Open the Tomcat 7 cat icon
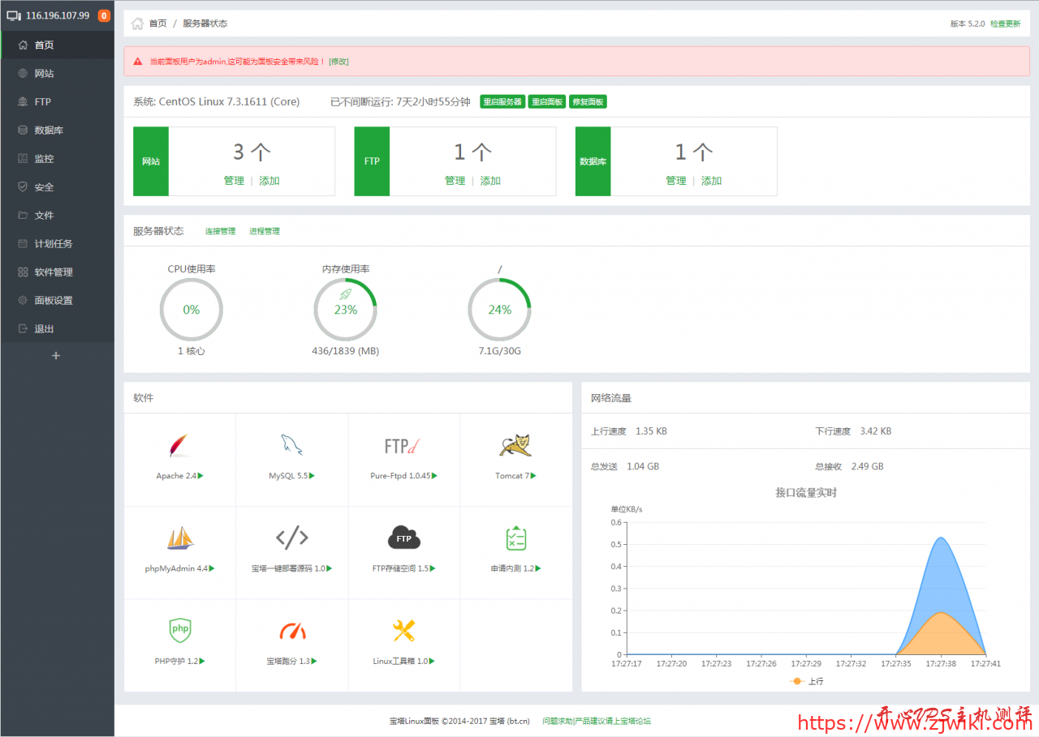1039x737 pixels. tap(515, 446)
